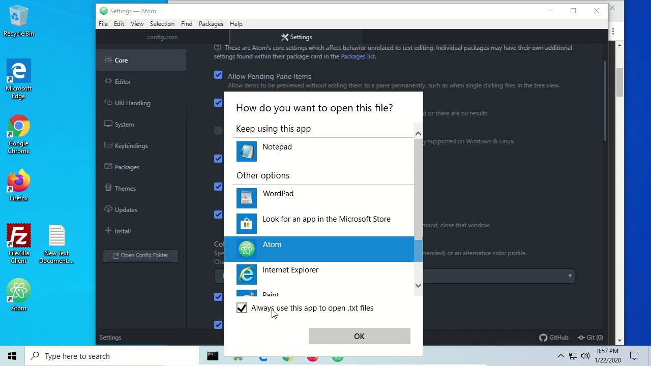
Task: Check the only unchecked box in Core settings
Action: coord(218,131)
